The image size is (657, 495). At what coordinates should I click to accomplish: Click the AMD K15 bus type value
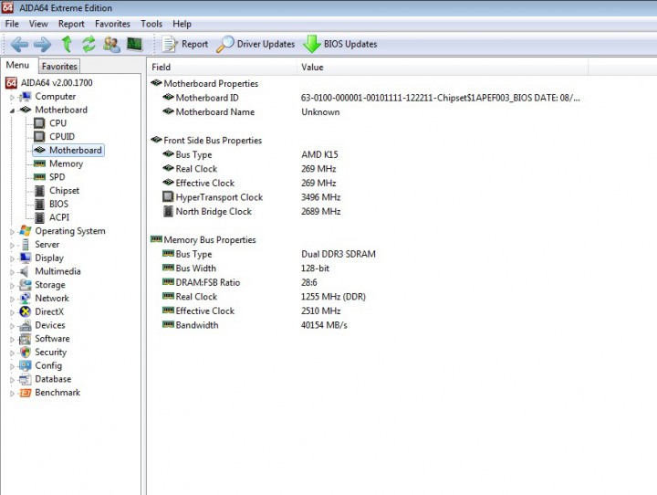[319, 154]
